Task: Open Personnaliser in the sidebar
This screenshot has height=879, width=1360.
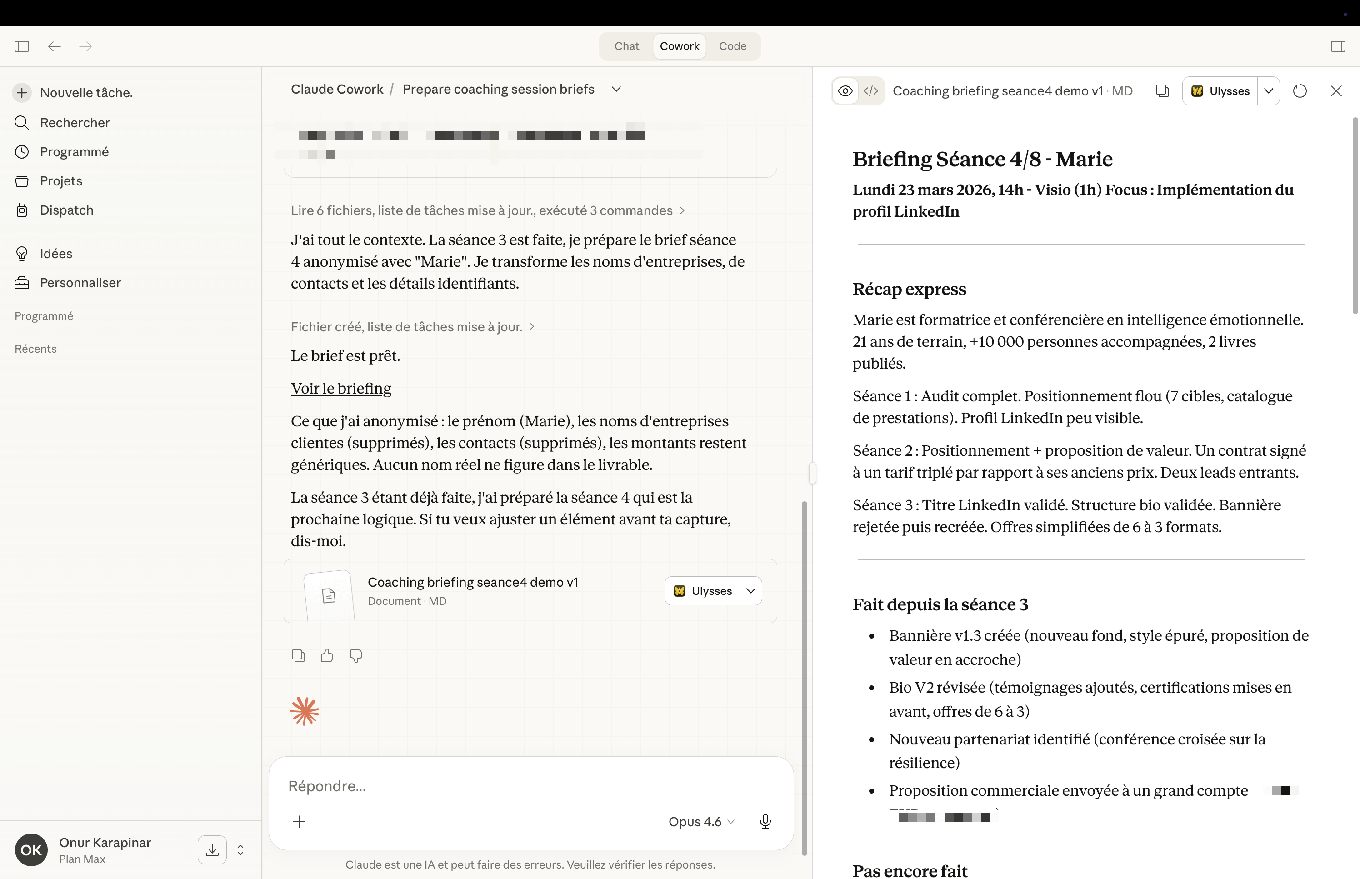Action: tap(80, 283)
